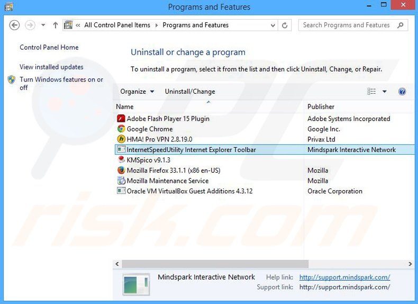This screenshot has width=418, height=304.
Task: Select HMA! Pro VPN 2.8.19.0 entry
Action: [x=159, y=139]
